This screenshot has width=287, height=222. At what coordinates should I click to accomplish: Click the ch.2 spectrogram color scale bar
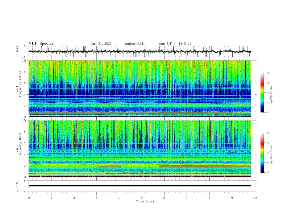tap(262, 153)
